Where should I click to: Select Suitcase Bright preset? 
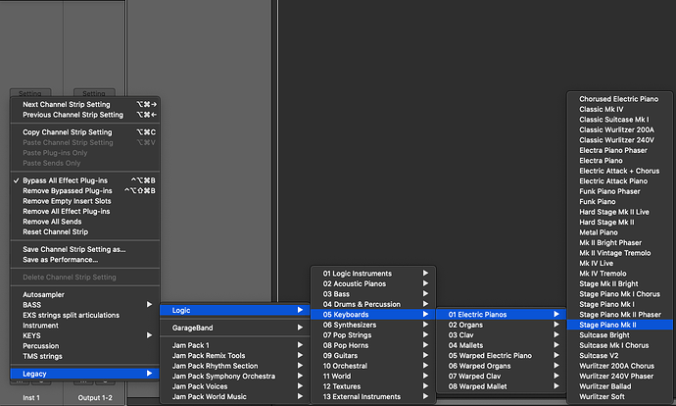click(x=620, y=335)
